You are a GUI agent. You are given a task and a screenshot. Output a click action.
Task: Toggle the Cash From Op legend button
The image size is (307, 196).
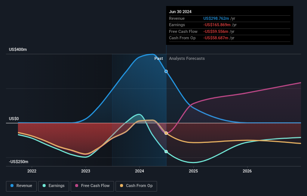(136, 186)
